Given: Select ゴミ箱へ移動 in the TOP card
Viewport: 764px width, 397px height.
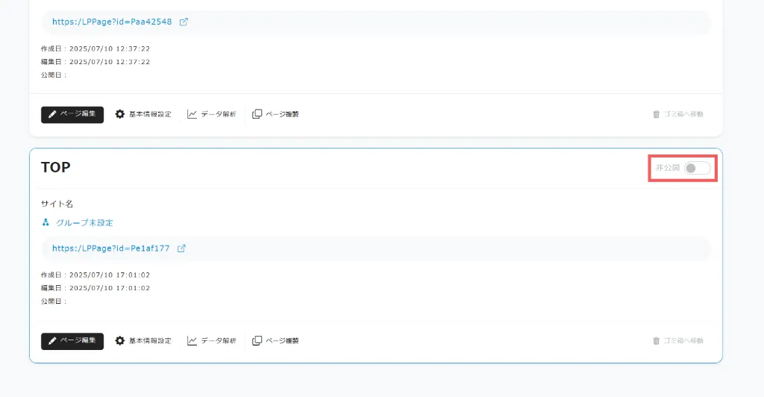Looking at the screenshot, I should [683, 340].
